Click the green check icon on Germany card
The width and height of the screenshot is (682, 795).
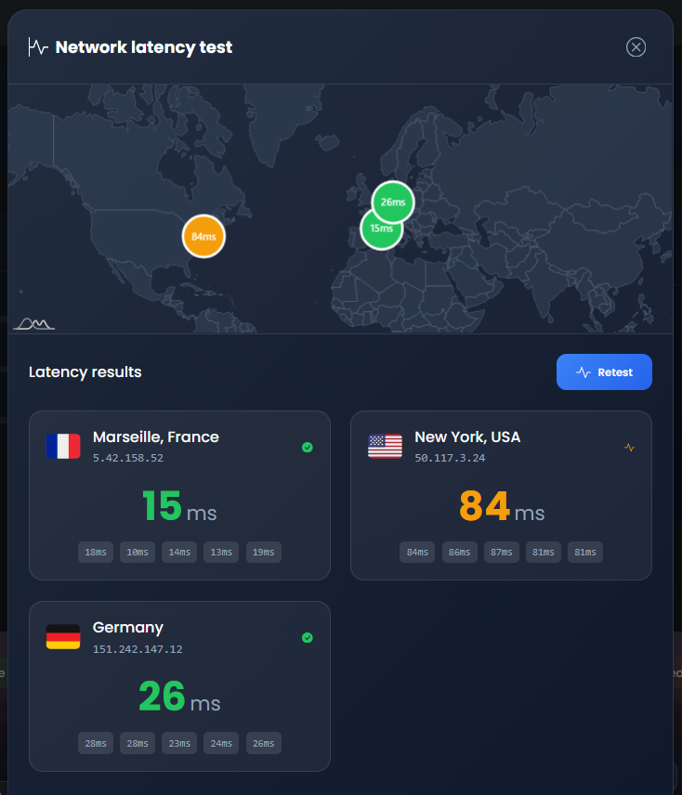point(308,638)
